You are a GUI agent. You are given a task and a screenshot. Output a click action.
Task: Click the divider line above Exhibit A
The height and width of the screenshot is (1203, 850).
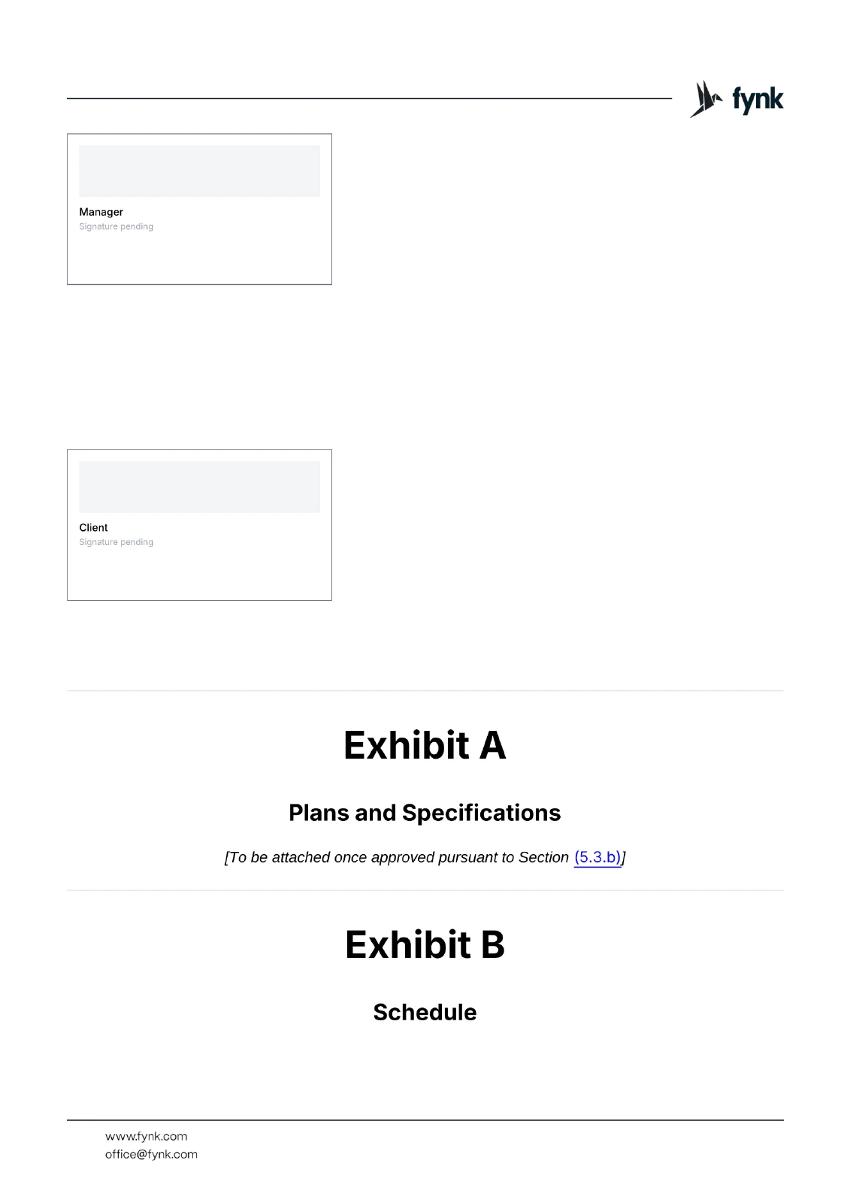pyautogui.click(x=425, y=690)
